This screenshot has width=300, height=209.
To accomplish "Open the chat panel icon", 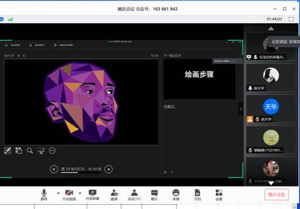I will (x=154, y=195).
